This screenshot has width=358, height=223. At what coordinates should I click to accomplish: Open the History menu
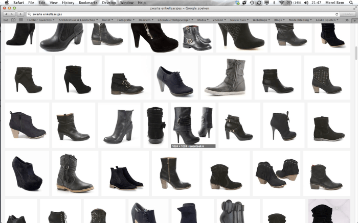[x=68, y=3]
